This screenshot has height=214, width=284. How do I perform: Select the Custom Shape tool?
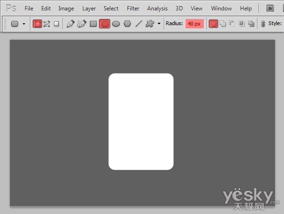[150, 24]
